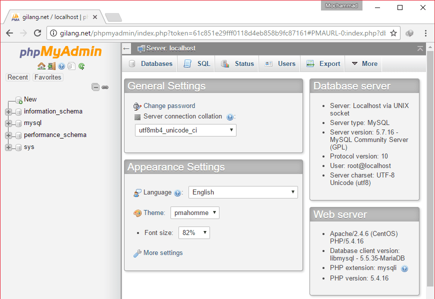Screen dimensions: 435x299
Task: Click the link-with-main-panel chain icon
Action: pos(105,87)
